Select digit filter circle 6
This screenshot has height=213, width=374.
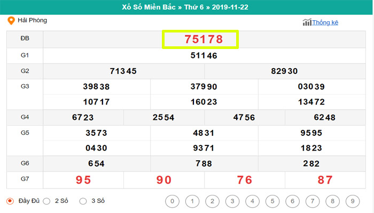point(292,201)
